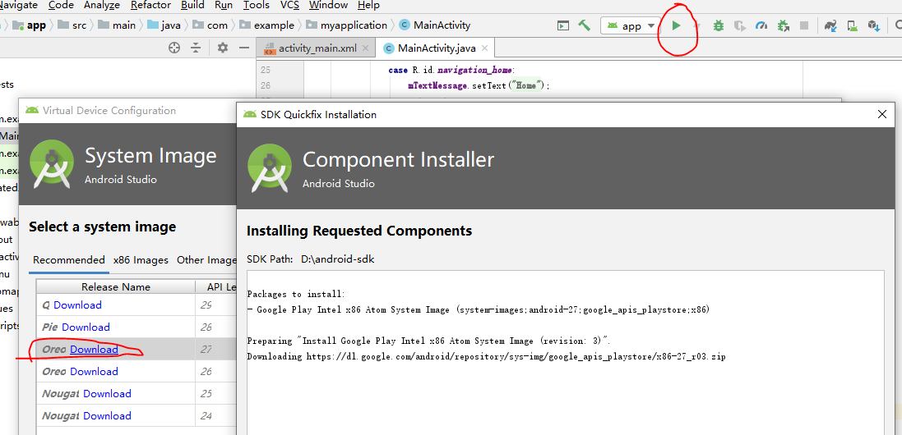The height and width of the screenshot is (435, 902).
Task: Click the Downloading https://dl.google.com log line
Action: tap(486, 356)
